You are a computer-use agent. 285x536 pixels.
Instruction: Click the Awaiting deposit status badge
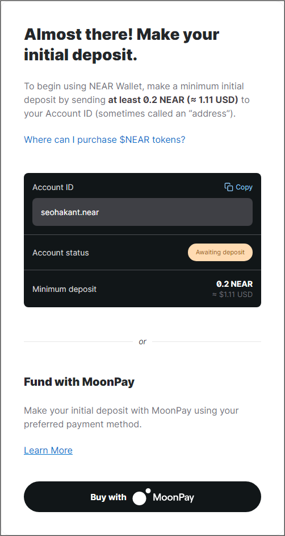(220, 252)
